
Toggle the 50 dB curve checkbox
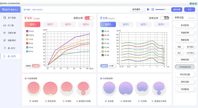click(x=103, y=47)
